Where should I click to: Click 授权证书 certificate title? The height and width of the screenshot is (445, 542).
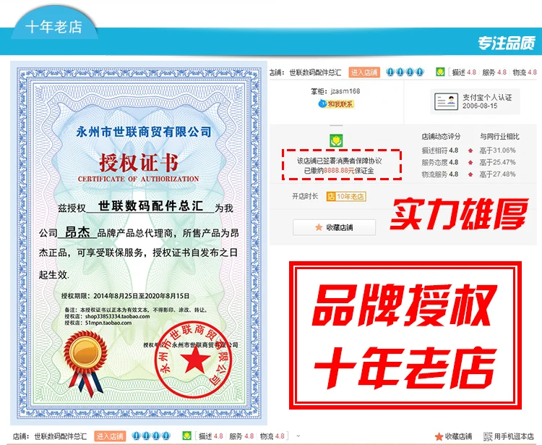tap(139, 163)
